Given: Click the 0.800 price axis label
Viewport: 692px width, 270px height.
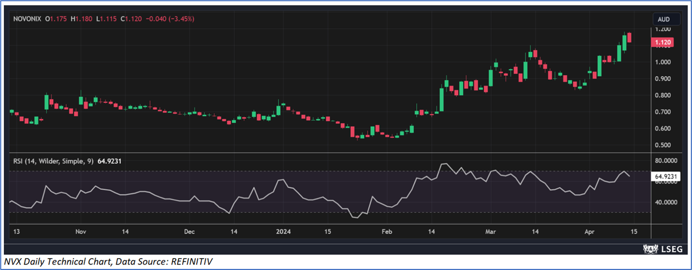Looking at the screenshot, I should pos(664,95).
